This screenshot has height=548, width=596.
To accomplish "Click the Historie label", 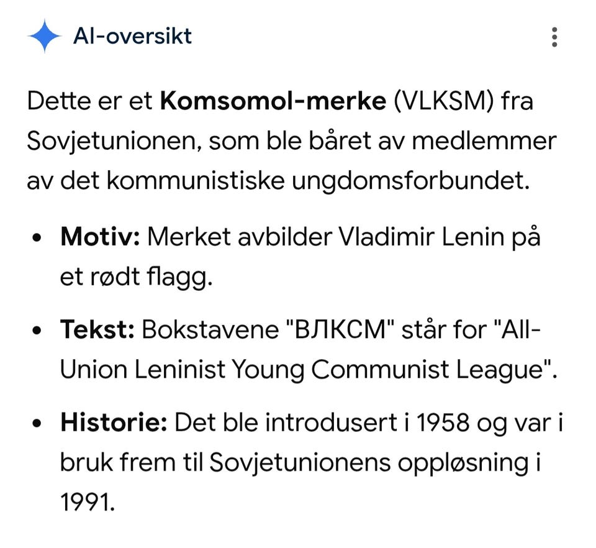I will (114, 422).
